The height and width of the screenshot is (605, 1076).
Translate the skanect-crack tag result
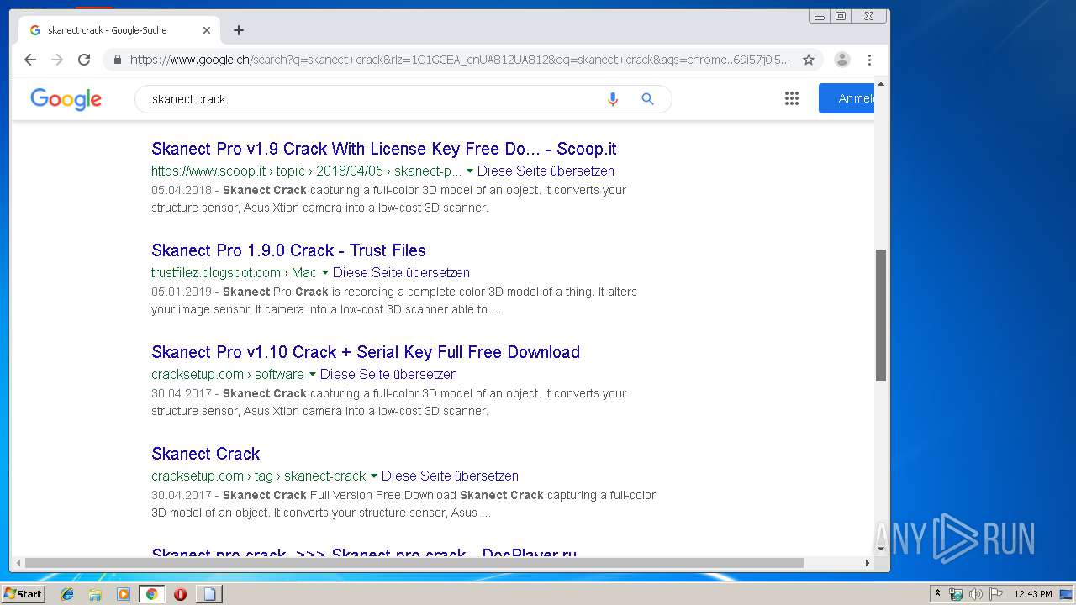coord(450,476)
